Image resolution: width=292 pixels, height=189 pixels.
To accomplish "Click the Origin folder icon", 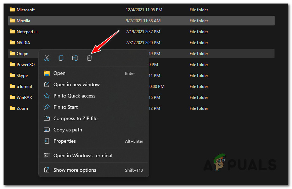I will click(x=12, y=53).
